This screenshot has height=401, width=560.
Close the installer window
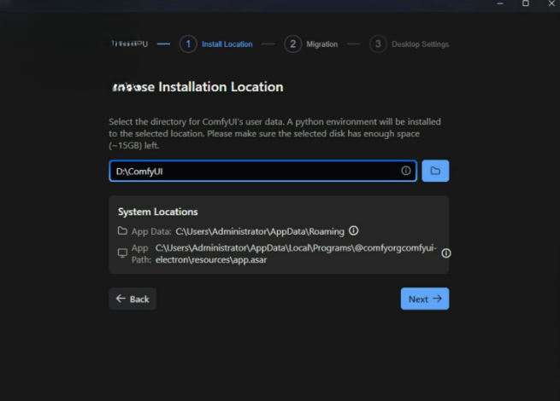pos(551,3)
